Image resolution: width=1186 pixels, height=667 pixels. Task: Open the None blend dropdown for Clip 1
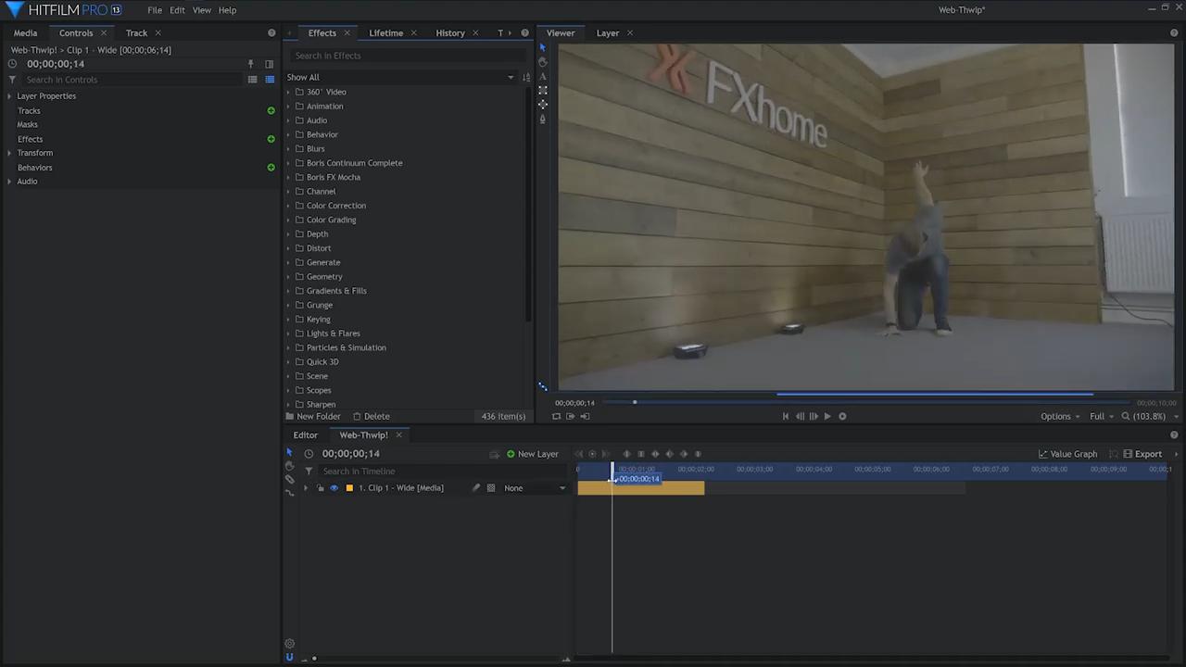(535, 488)
